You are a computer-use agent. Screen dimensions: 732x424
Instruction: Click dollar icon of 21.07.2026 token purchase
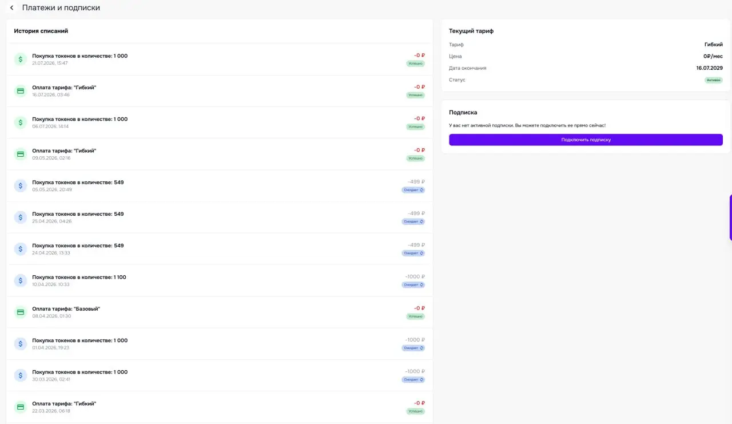tap(21, 59)
